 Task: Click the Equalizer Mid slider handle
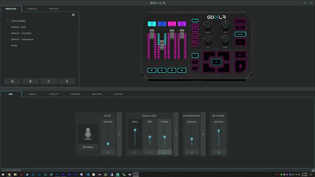(x=150, y=137)
